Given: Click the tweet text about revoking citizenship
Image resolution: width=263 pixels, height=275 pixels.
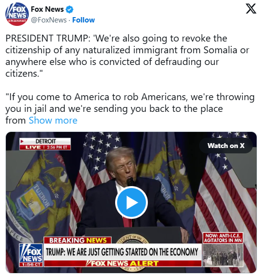Looking at the screenshot, I should [127, 56].
